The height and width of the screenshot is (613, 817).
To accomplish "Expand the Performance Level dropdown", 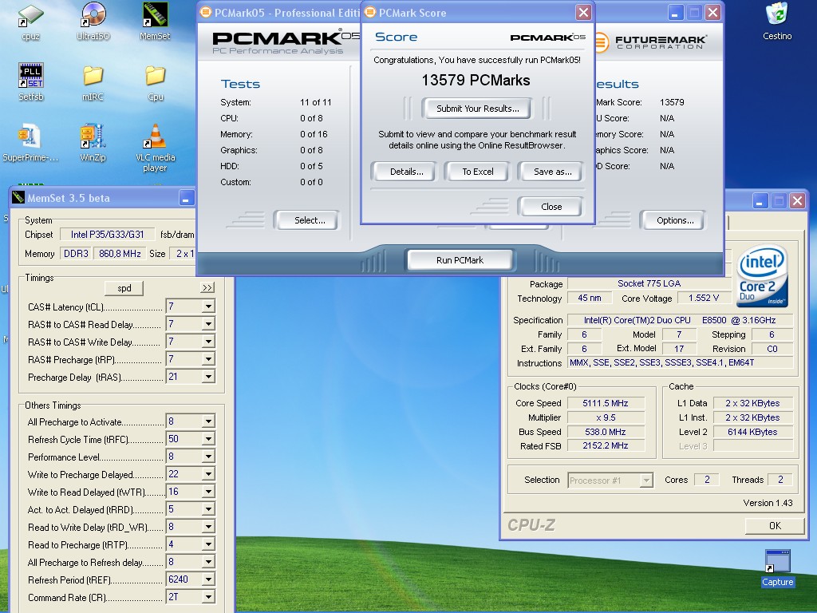I will point(208,457).
